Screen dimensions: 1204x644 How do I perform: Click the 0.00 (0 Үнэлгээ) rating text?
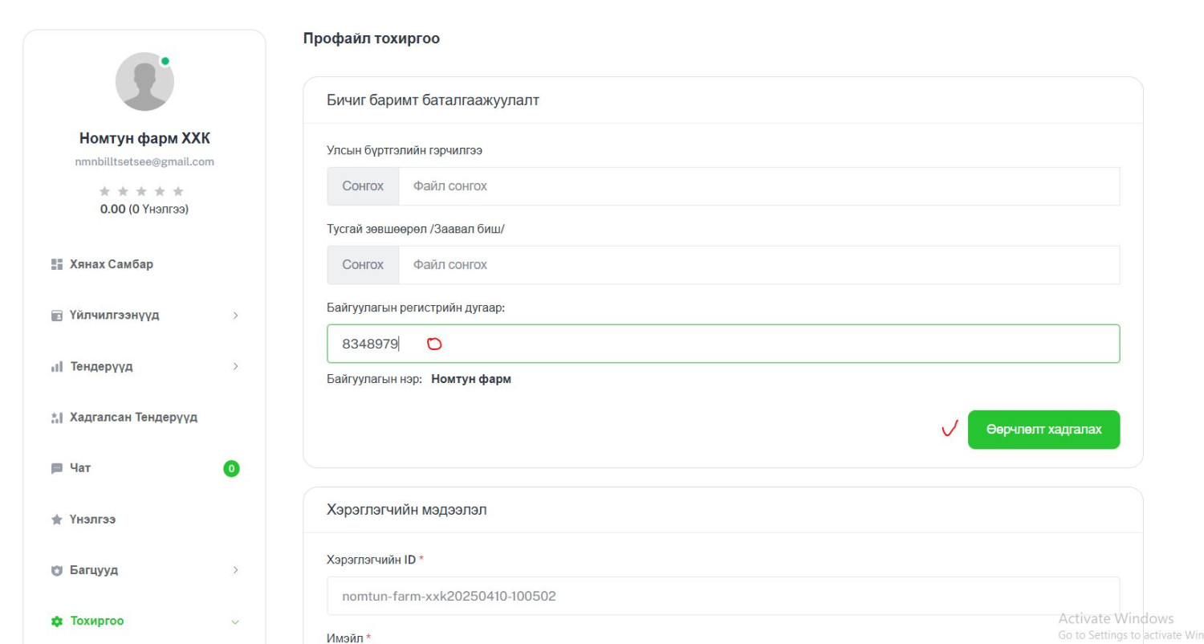pyautogui.click(x=144, y=209)
